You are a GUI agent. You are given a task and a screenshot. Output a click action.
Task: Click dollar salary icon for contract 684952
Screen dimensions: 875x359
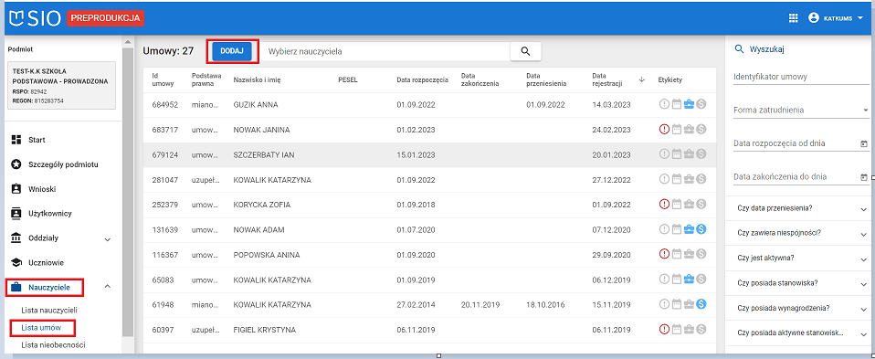pos(701,104)
